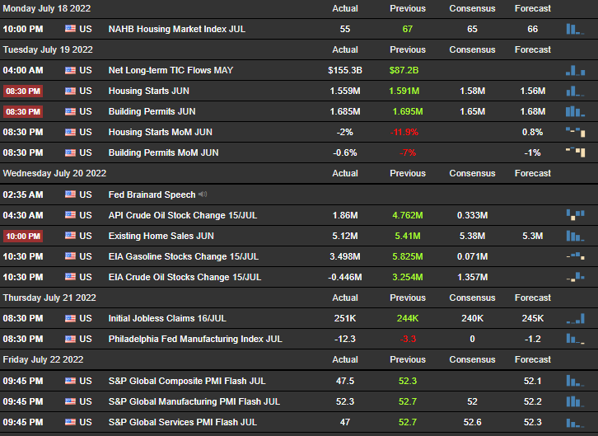The height and width of the screenshot is (436, 598).
Task: Open chart icon for Building Permits JUN
Action: [575, 111]
